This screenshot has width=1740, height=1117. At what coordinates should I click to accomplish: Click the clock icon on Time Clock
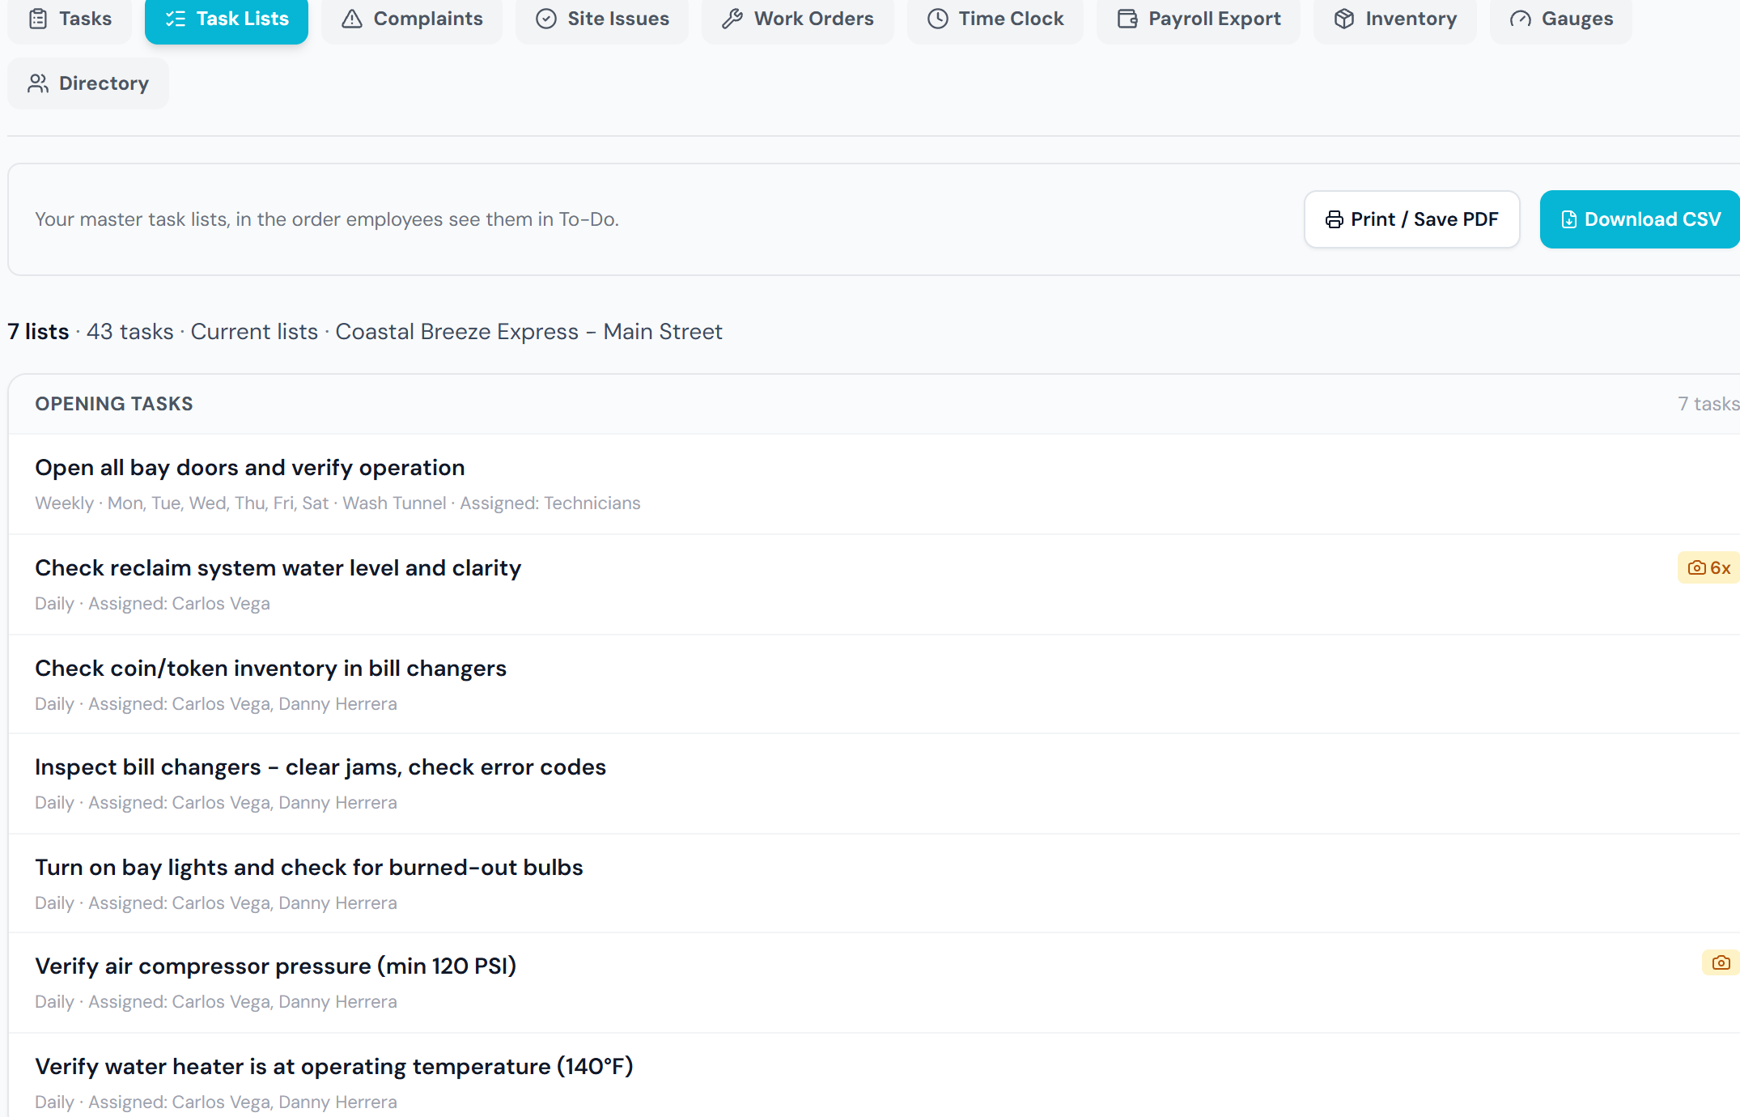[938, 19]
